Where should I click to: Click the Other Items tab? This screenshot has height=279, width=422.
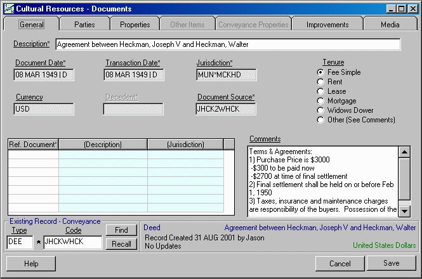pos(187,25)
